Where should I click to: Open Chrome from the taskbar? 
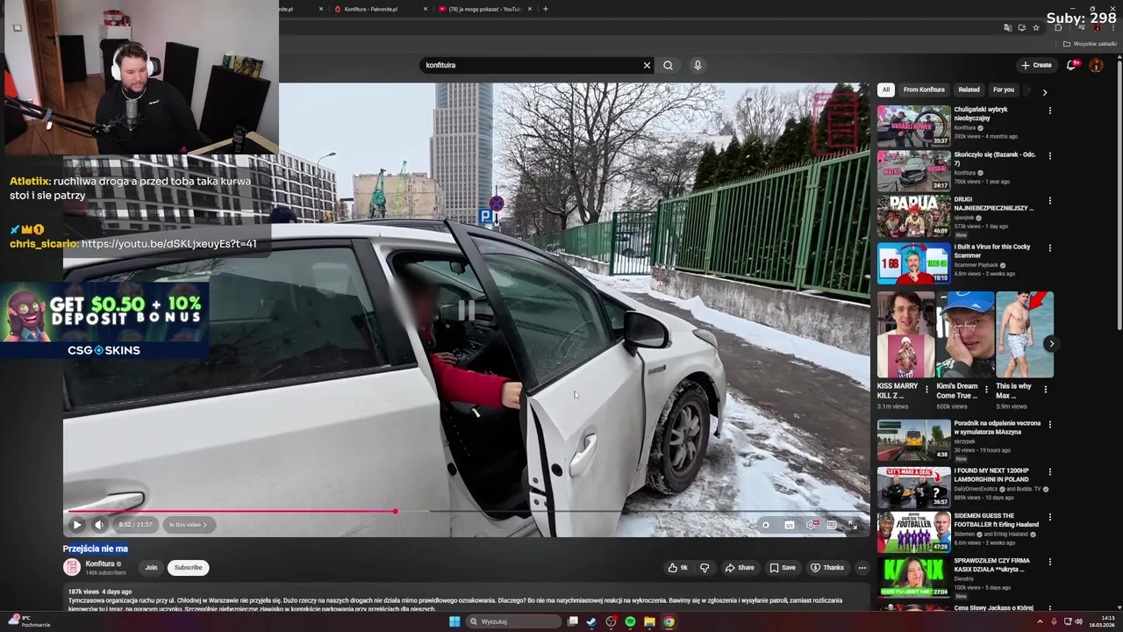(669, 621)
